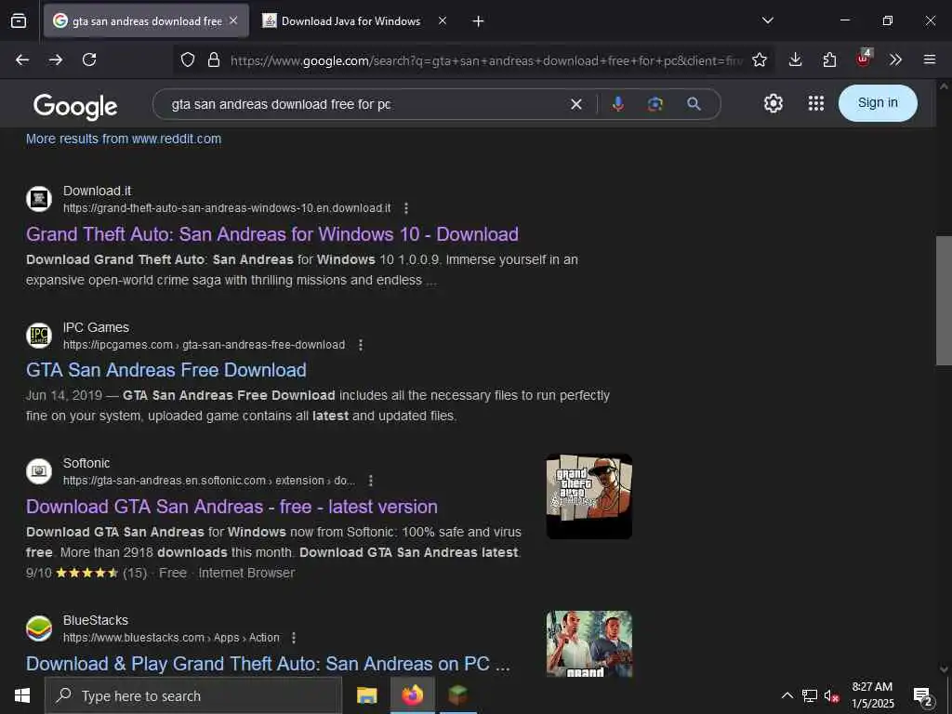This screenshot has height=714, width=952.
Task: Click the BlueStacks site favicon
Action: click(39, 628)
